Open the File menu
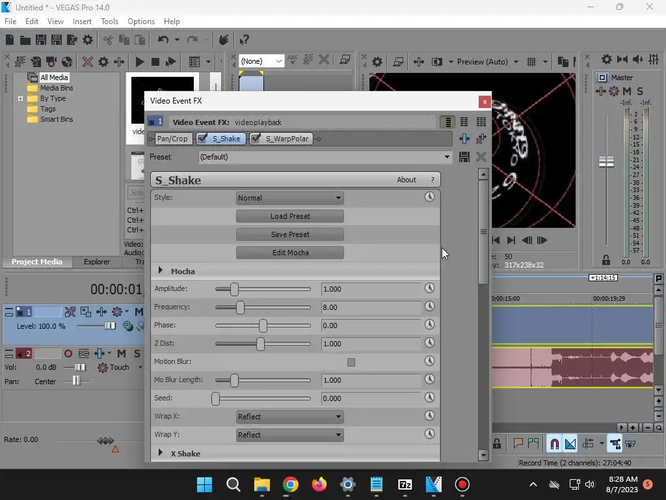This screenshot has height=500, width=666. [x=10, y=21]
